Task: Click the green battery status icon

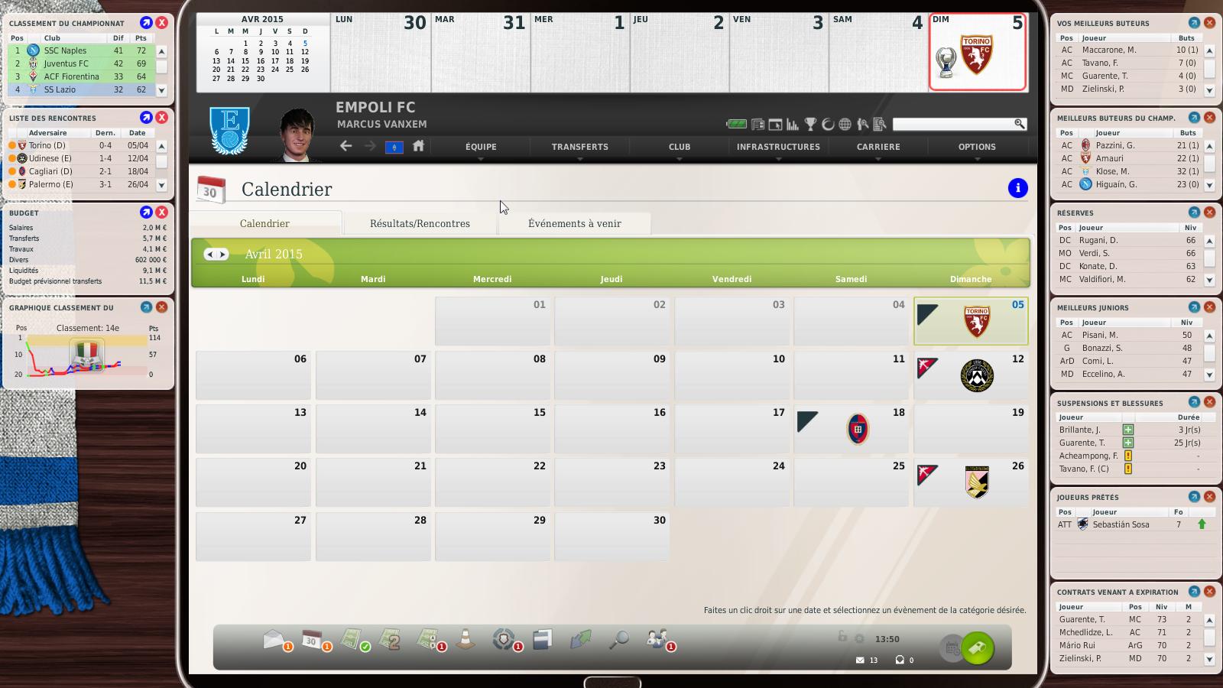Action: click(736, 124)
